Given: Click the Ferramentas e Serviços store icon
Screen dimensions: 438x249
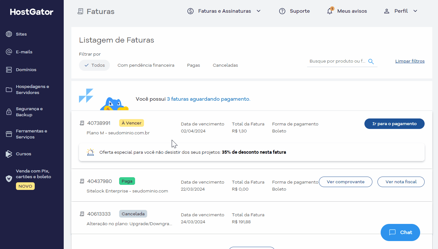Looking at the screenshot, I should click(9, 134).
